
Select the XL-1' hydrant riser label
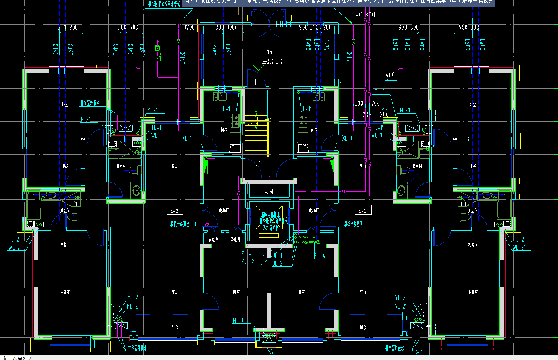pos(348,138)
